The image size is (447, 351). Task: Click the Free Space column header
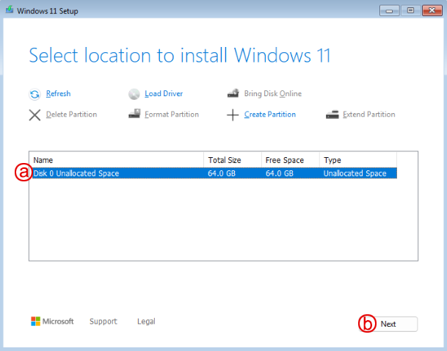290,159
